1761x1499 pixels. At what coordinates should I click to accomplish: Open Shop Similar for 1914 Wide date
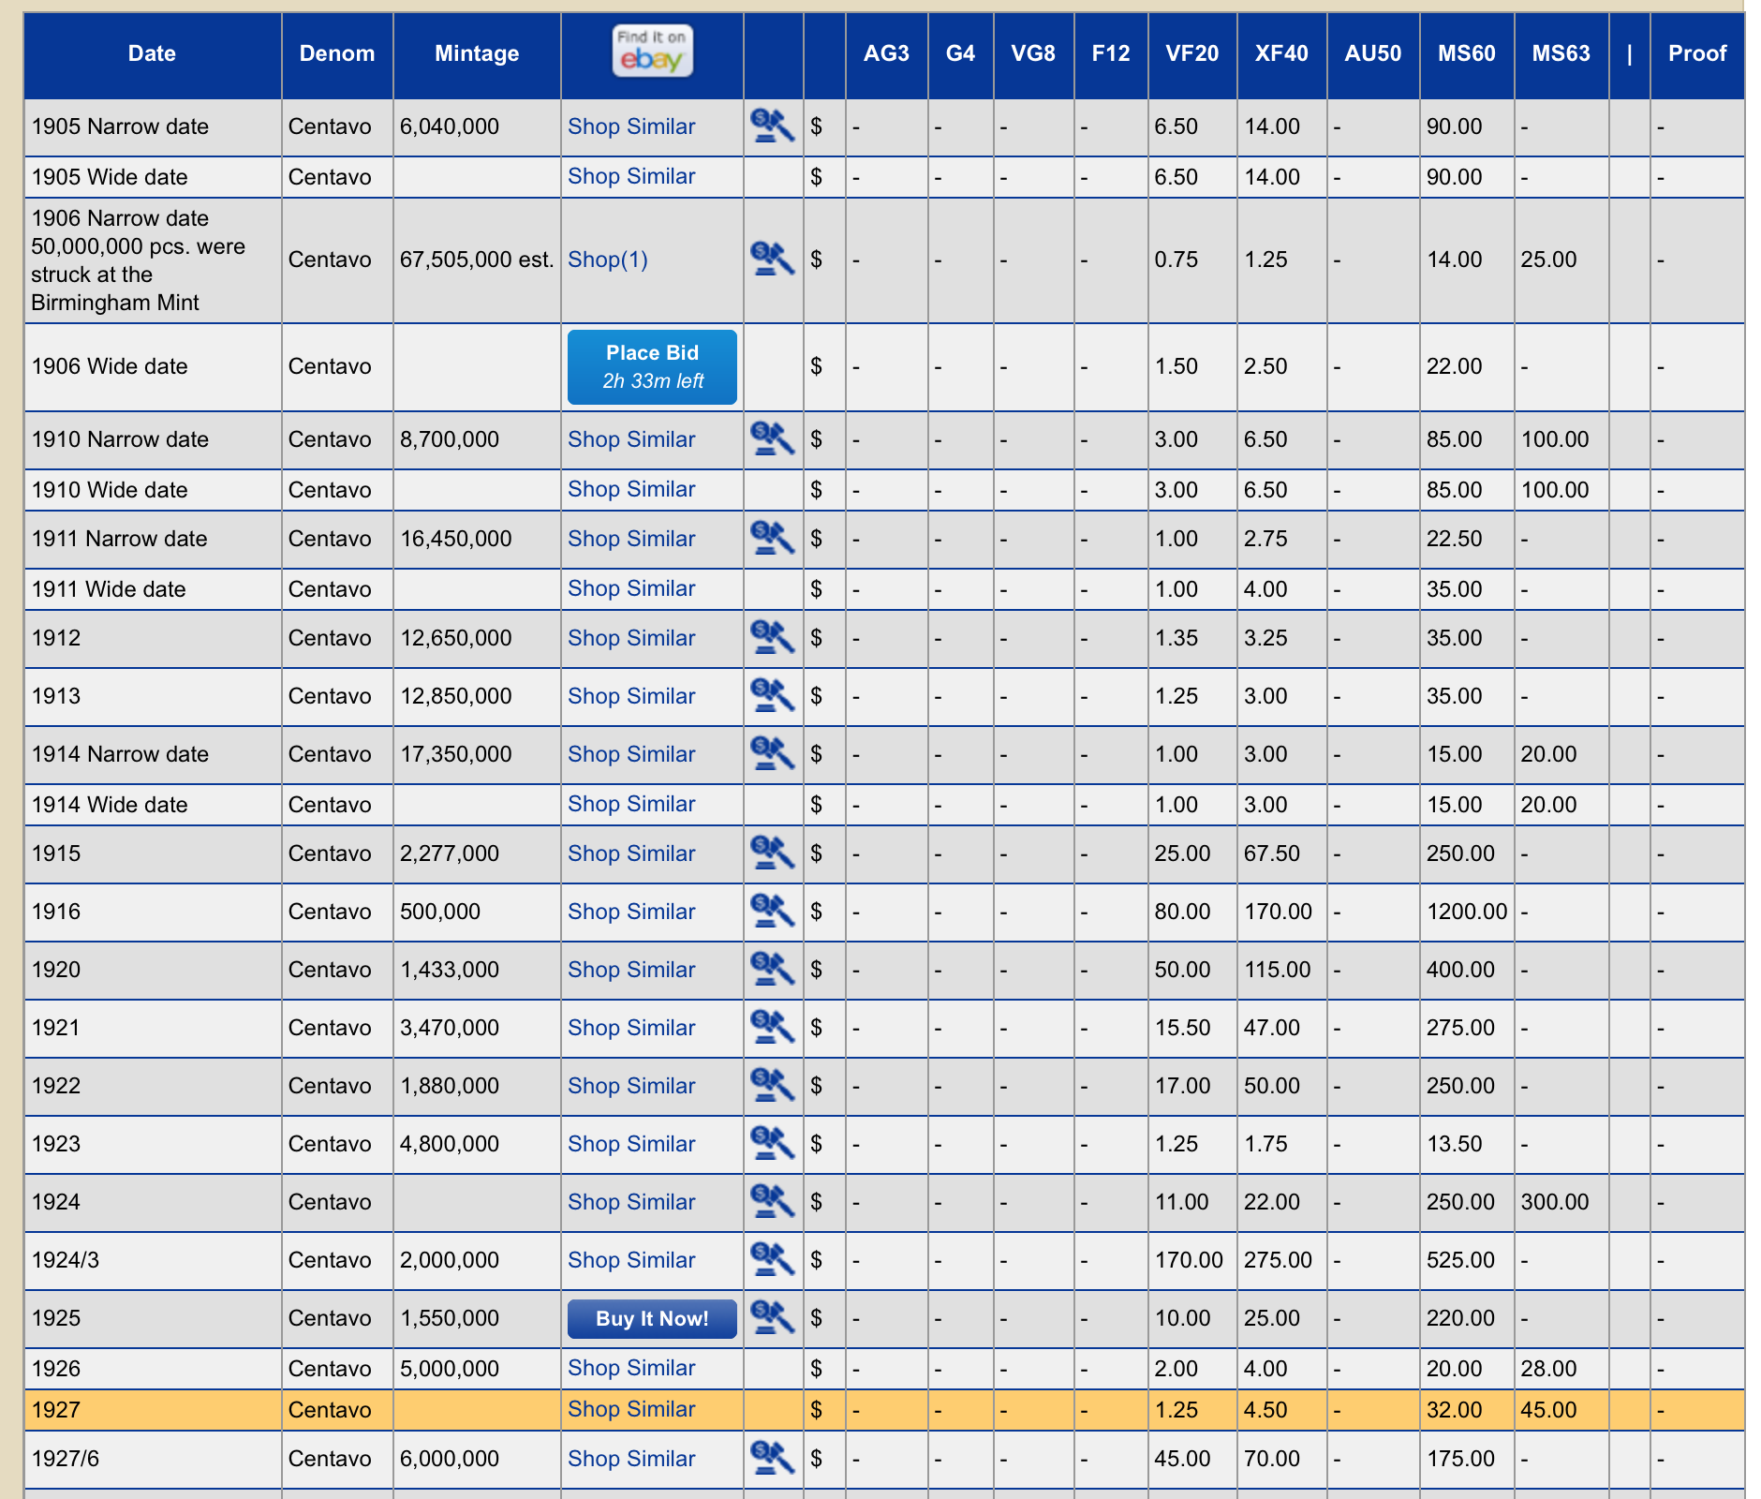coord(631,804)
